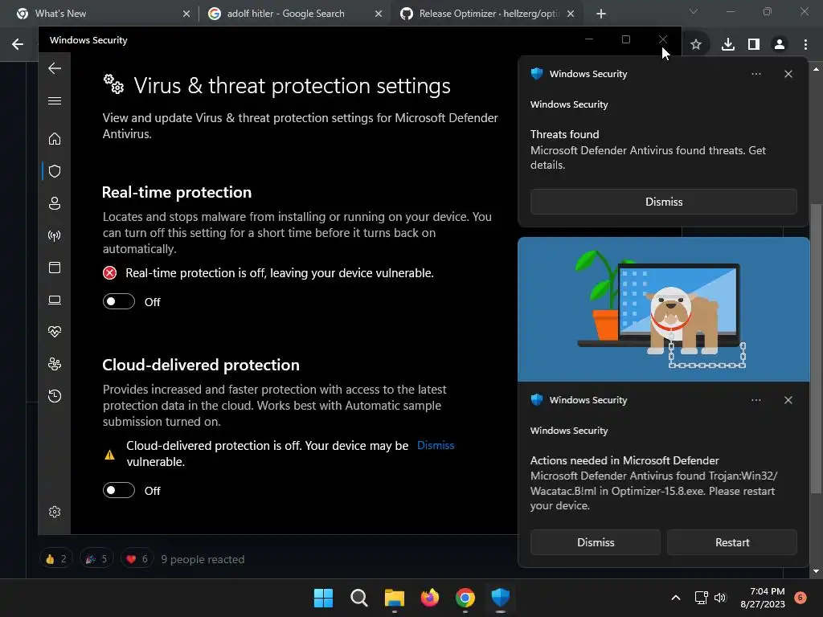Open the Windows Start menu
The height and width of the screenshot is (617, 823).
[323, 598]
